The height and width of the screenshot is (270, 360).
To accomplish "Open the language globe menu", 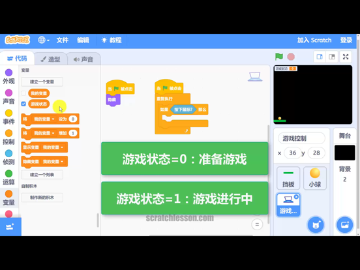I will [x=44, y=40].
